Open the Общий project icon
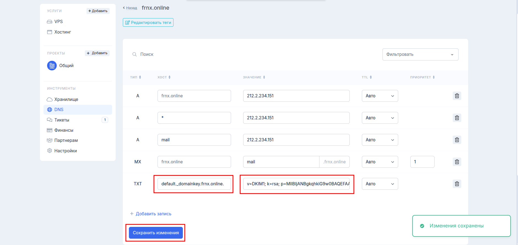 (52, 66)
